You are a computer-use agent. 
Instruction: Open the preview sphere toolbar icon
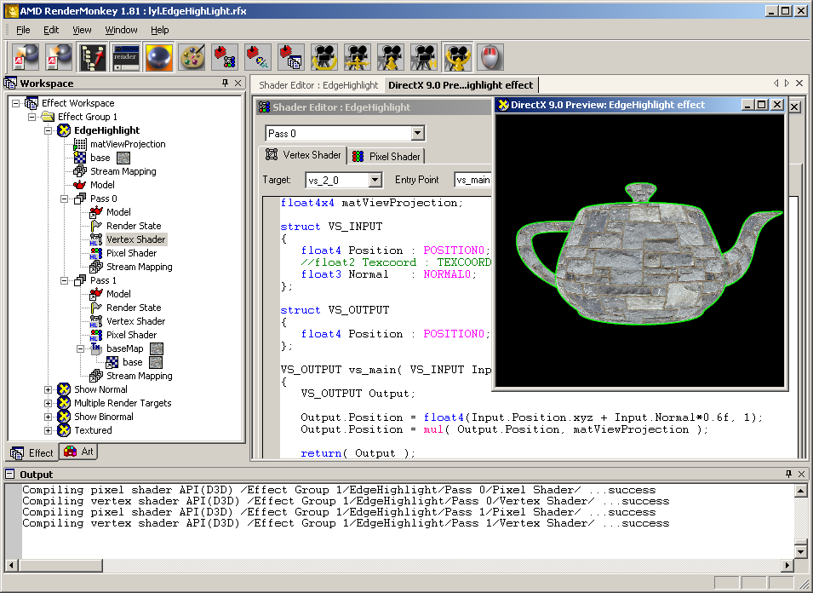coord(159,56)
